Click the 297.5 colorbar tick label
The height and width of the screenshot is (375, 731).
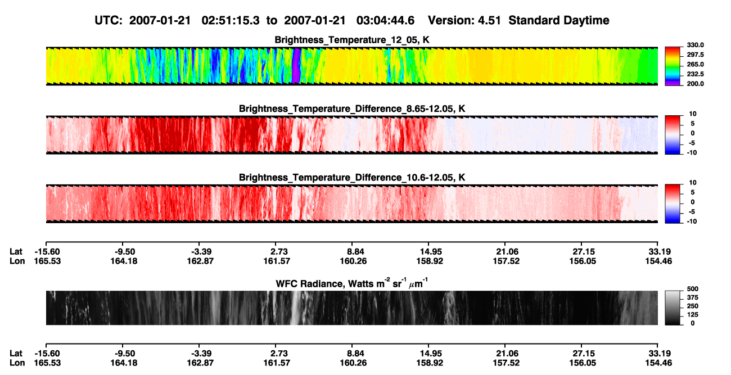coord(696,55)
